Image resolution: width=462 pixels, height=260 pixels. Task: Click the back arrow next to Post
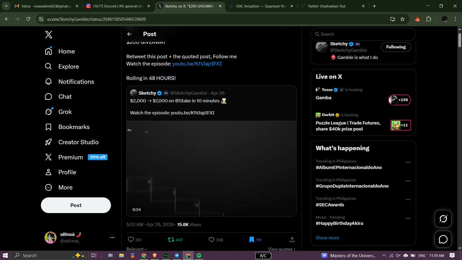pos(130,34)
